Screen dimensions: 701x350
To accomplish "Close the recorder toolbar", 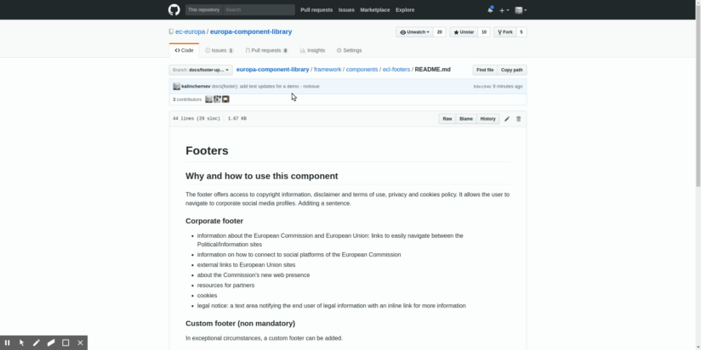I will [x=81, y=343].
